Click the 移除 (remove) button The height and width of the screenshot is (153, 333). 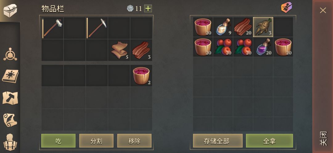point(134,141)
